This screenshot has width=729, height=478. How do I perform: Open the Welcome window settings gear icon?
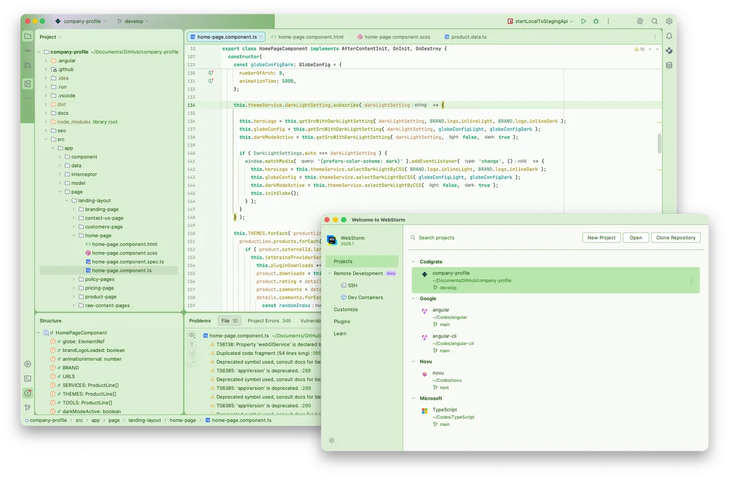[332, 440]
